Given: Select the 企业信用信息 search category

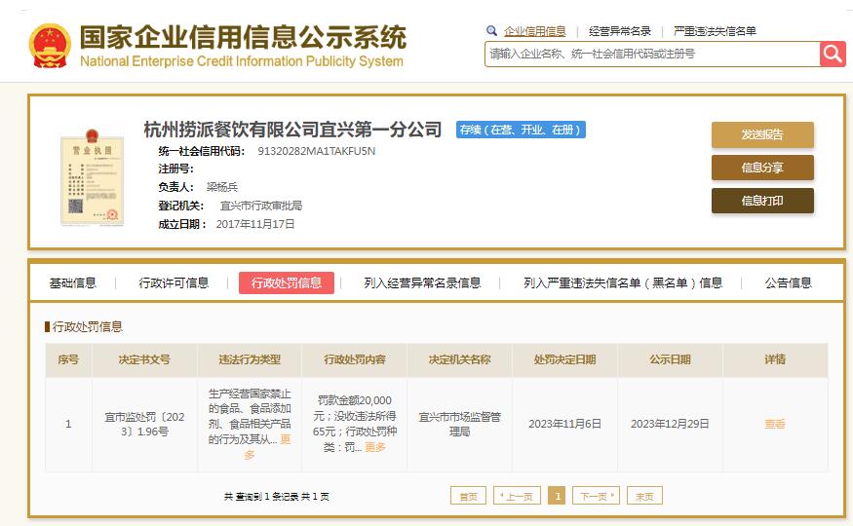Looking at the screenshot, I should (535, 31).
